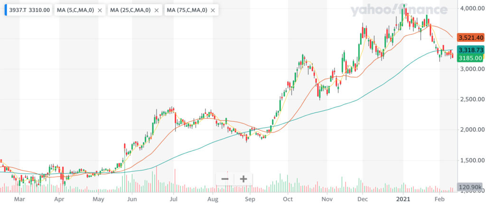
Task: Click the Mar date axis label
Action: [x=19, y=199]
